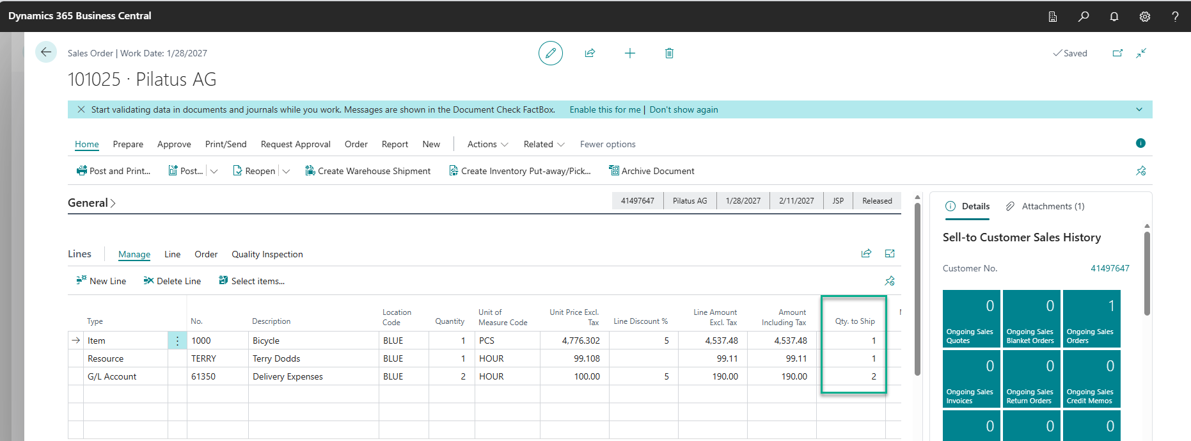Click Terry Dodds description cell
Screen dimensions: 1191x441
point(313,358)
